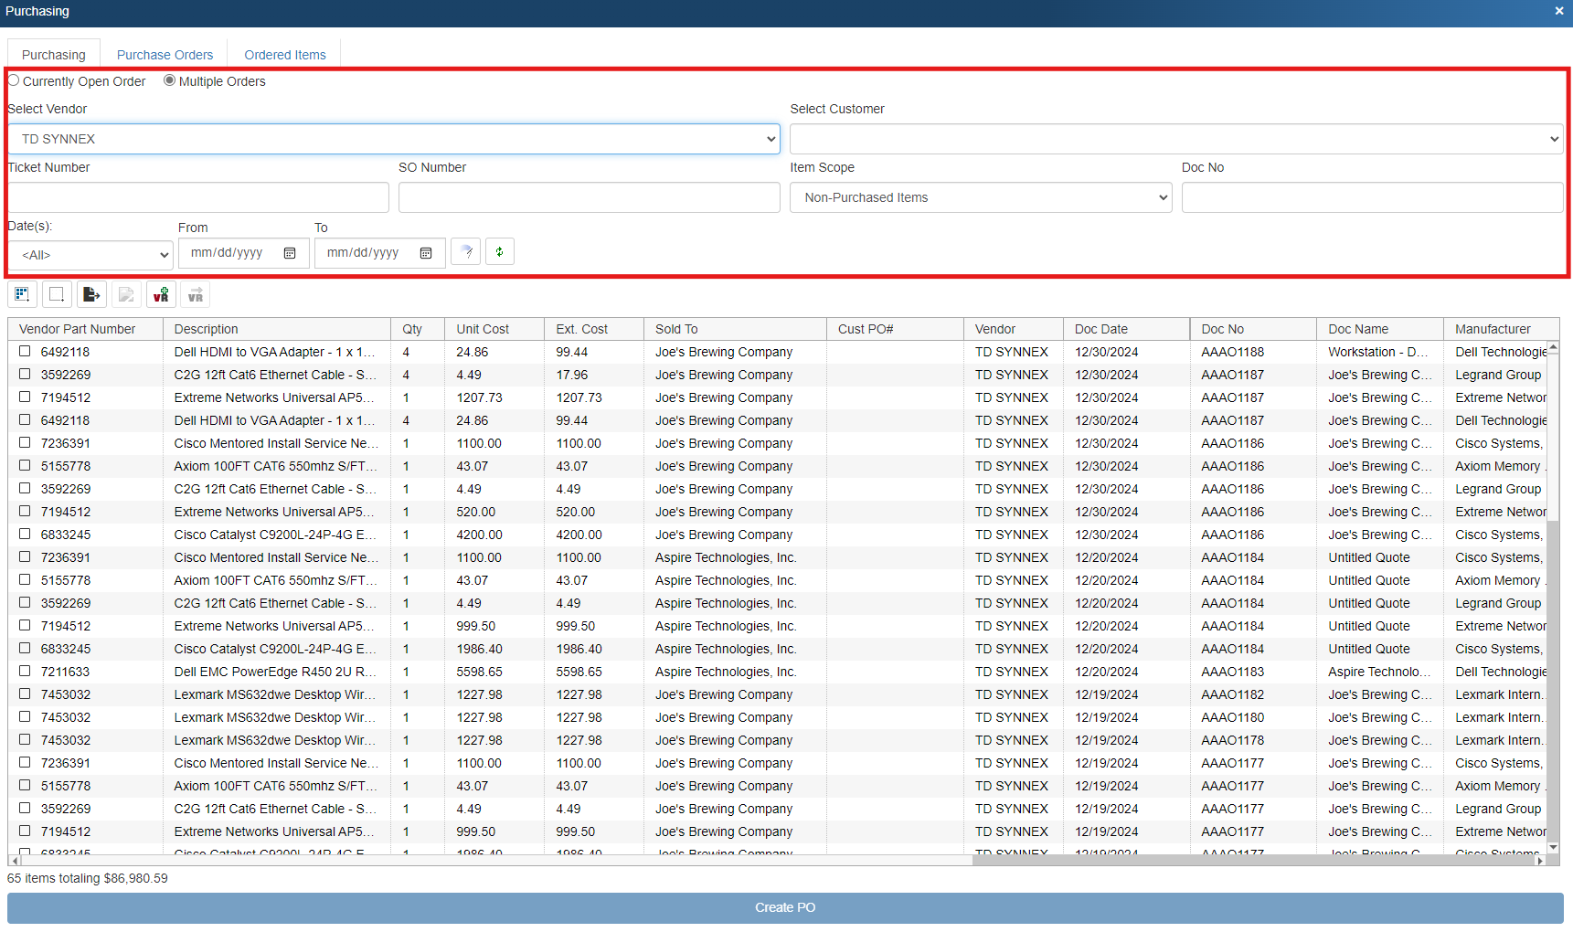Switch to the Ordered Items tab
The width and height of the screenshot is (1573, 932).
(285, 55)
